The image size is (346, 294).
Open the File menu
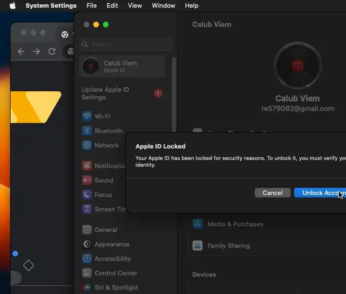pyautogui.click(x=92, y=5)
